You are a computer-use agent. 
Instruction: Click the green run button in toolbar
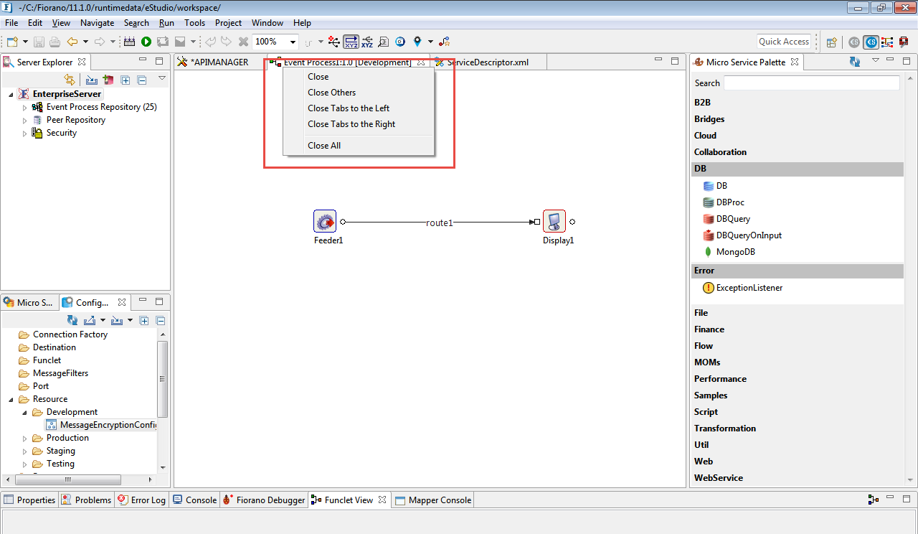[x=146, y=42]
